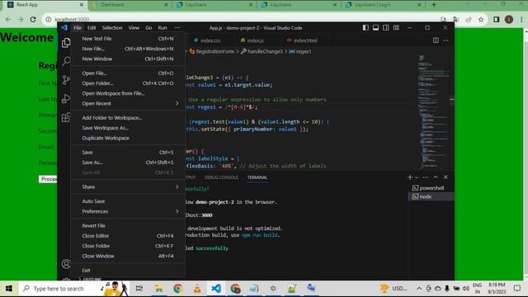Viewport: 528px width, 297px height.
Task: Select the TERMINAL panel tab
Action: pyautogui.click(x=257, y=177)
